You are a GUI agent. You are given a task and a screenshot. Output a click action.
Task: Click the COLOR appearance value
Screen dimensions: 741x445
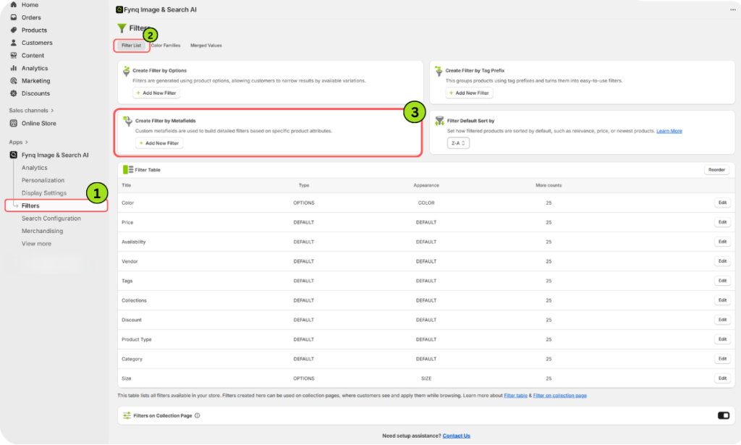pyautogui.click(x=426, y=203)
